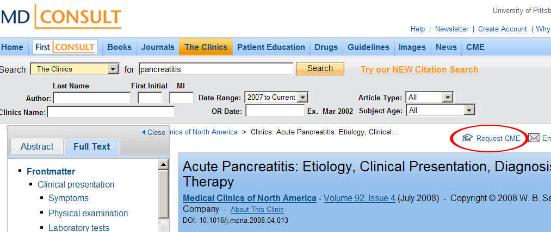The image size is (551, 232).
Task: Click the orange Search button
Action: [320, 69]
